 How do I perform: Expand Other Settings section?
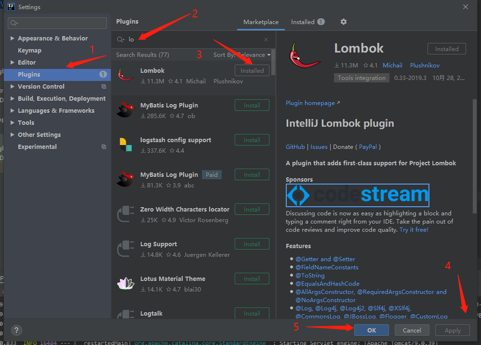tap(12, 134)
